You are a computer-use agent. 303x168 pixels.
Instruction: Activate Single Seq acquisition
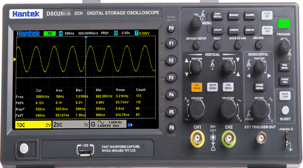tap(267, 30)
